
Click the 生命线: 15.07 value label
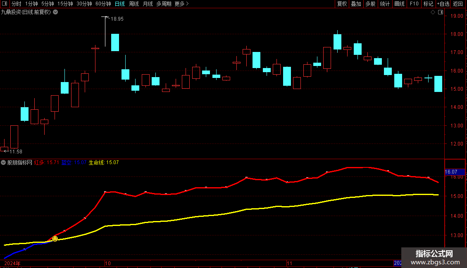click(104, 162)
